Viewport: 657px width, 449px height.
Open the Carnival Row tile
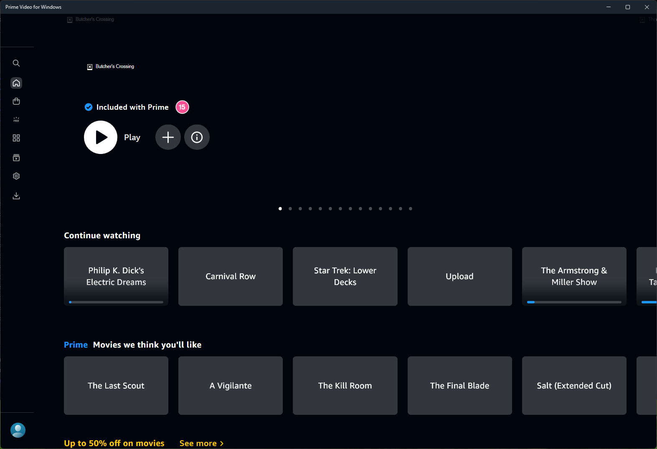click(x=231, y=276)
